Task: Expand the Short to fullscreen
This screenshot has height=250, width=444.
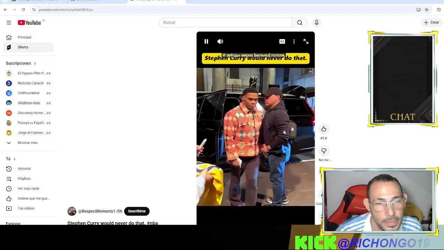Action: [306, 41]
